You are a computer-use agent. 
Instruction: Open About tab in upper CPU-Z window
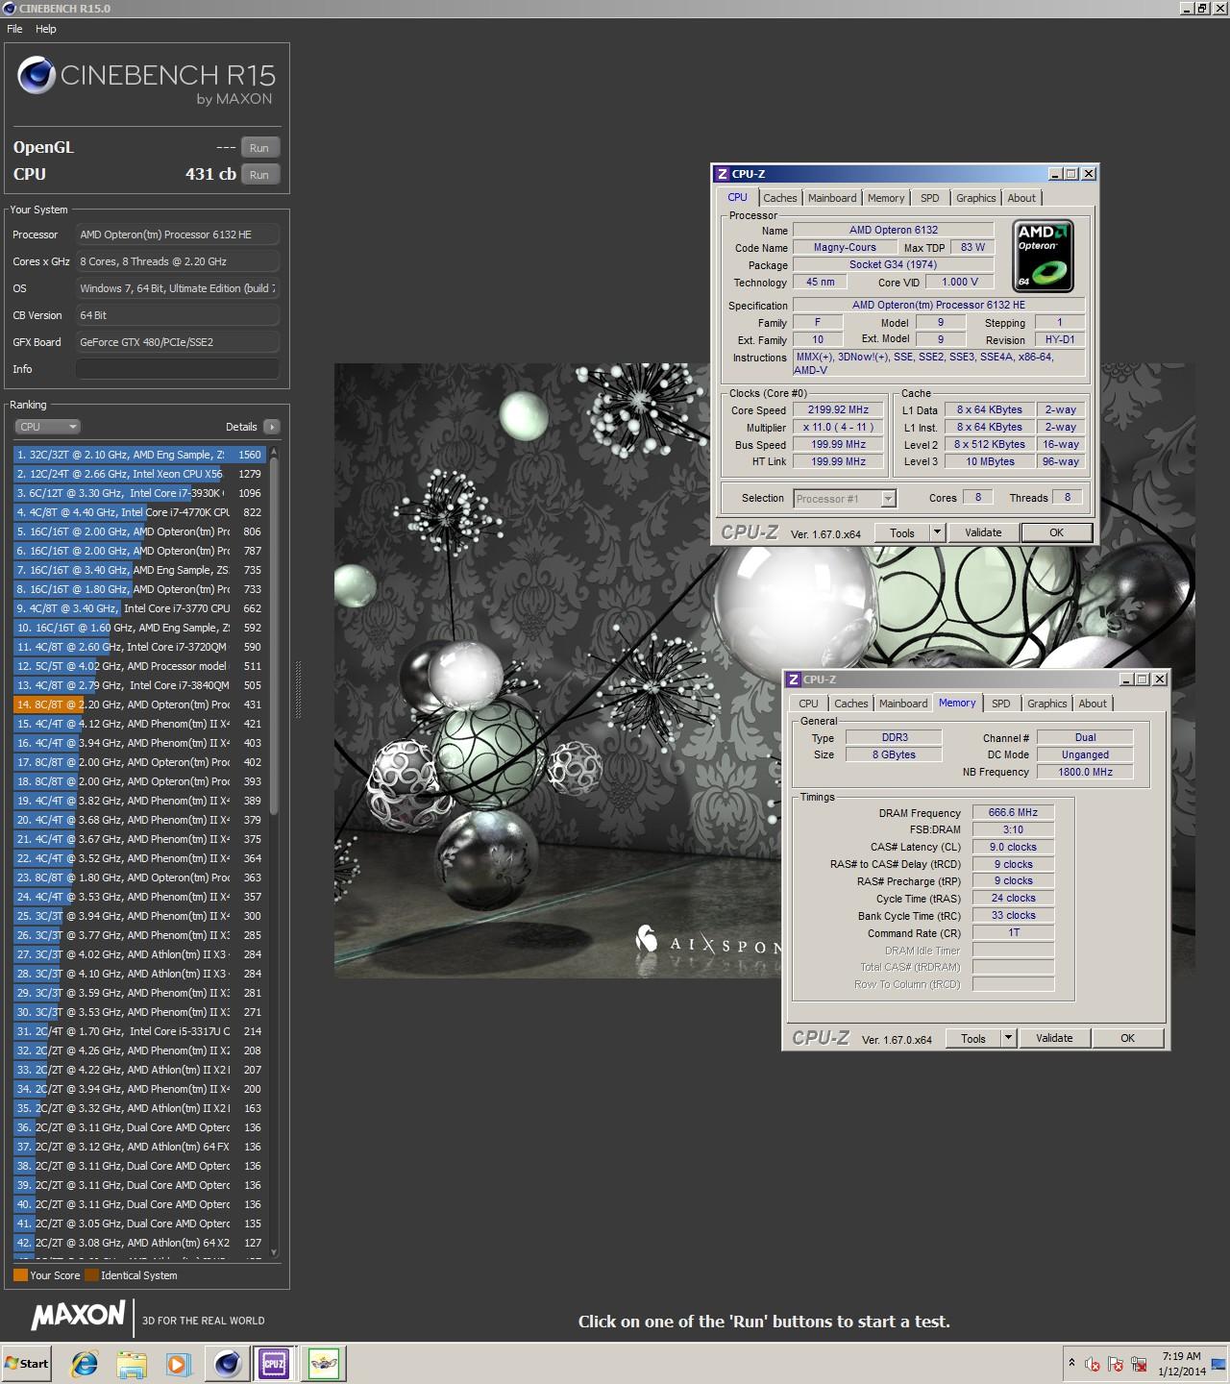point(1021,198)
